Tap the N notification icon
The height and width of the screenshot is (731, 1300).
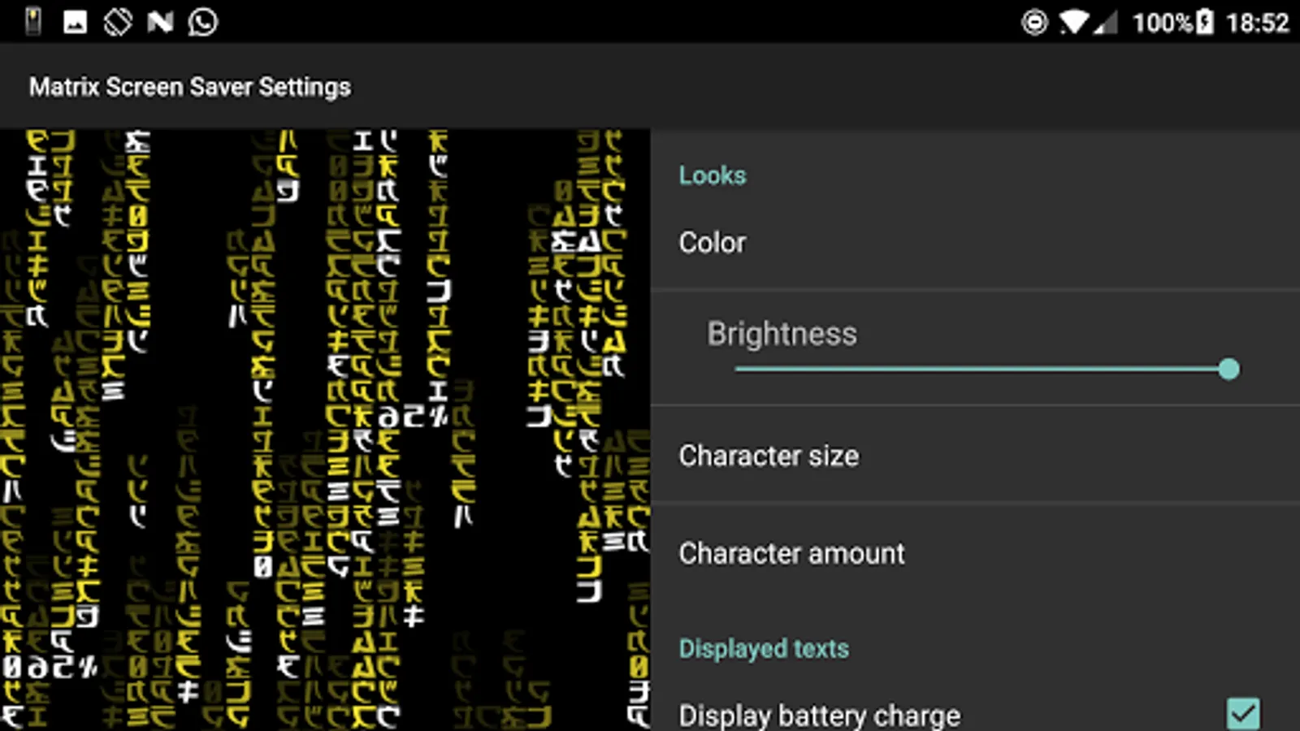(x=160, y=22)
